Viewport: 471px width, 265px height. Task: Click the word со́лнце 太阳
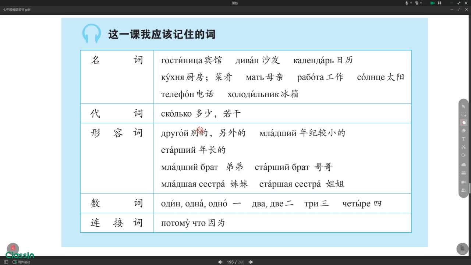coord(380,77)
